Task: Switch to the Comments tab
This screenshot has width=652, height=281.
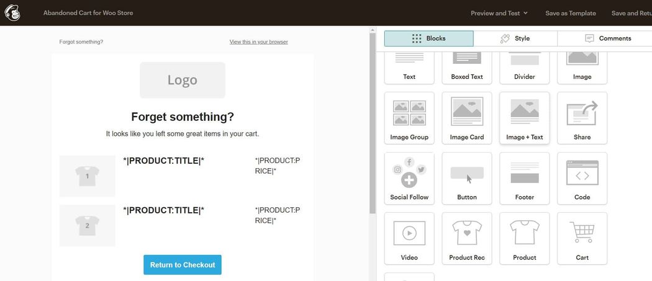Action: 605,38
